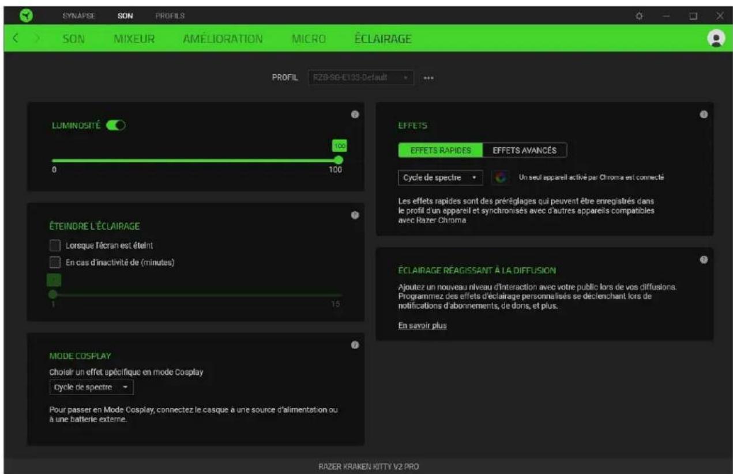Open the Effets 'Cycle de spectre' dropdown
The image size is (733, 474).
pyautogui.click(x=440, y=177)
